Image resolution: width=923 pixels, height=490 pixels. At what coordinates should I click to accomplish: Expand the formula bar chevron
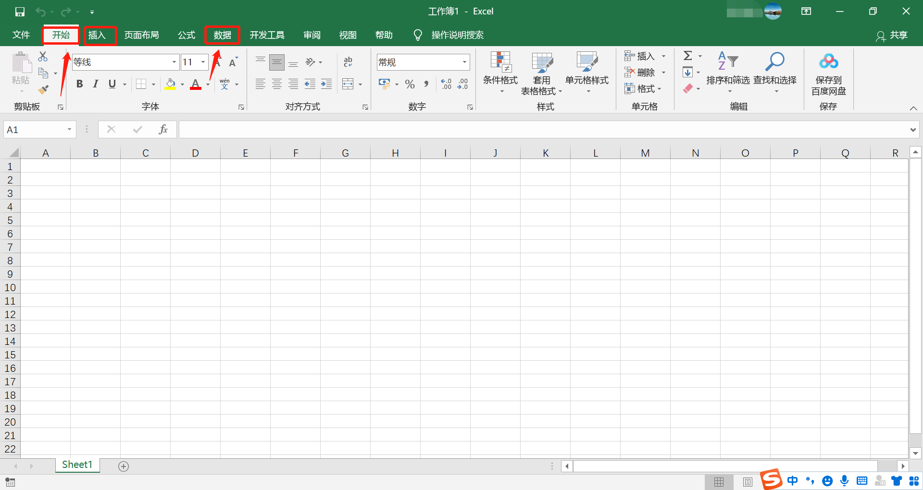pyautogui.click(x=913, y=130)
